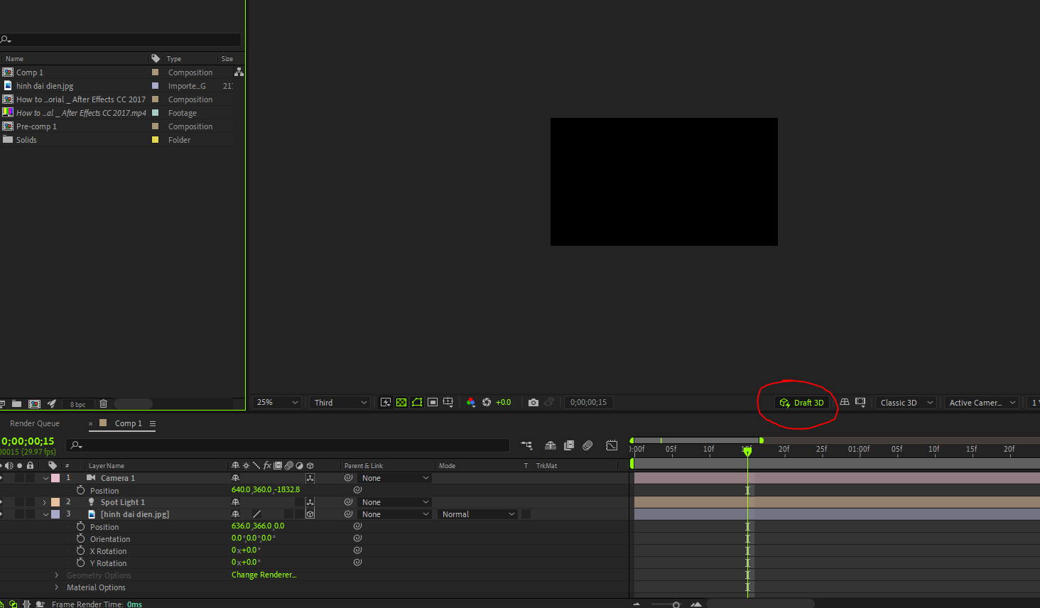Click Spot Light 1's label color swatch
The width and height of the screenshot is (1040, 608).
55,502
